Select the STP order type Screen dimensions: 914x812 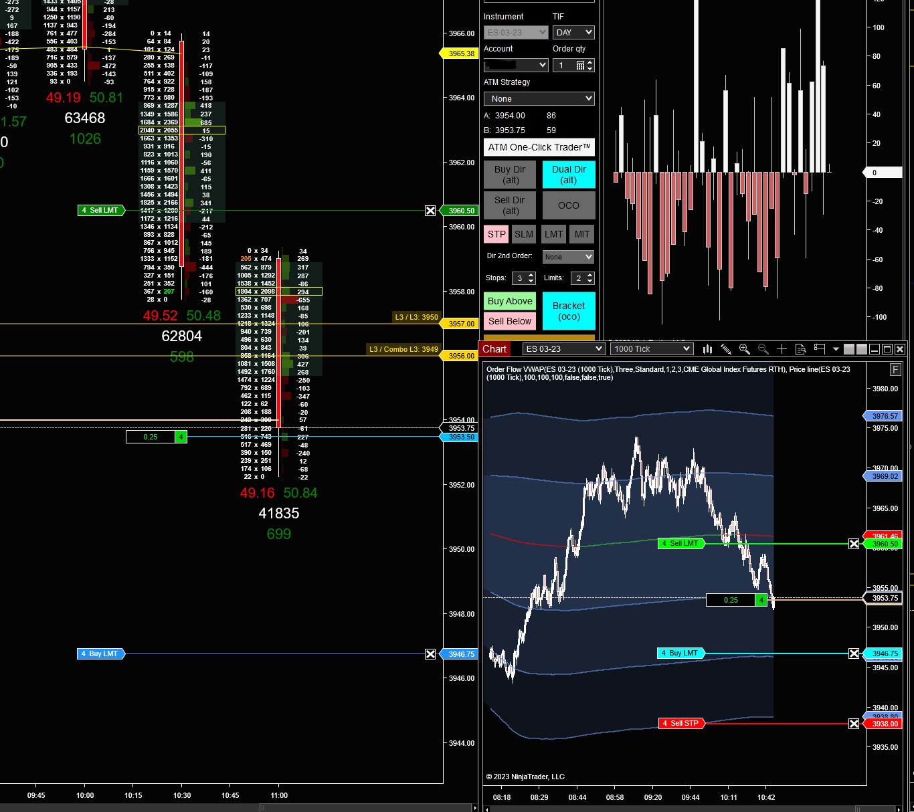(496, 234)
